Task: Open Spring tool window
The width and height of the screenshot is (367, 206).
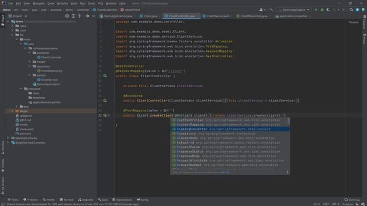Action: (143, 200)
